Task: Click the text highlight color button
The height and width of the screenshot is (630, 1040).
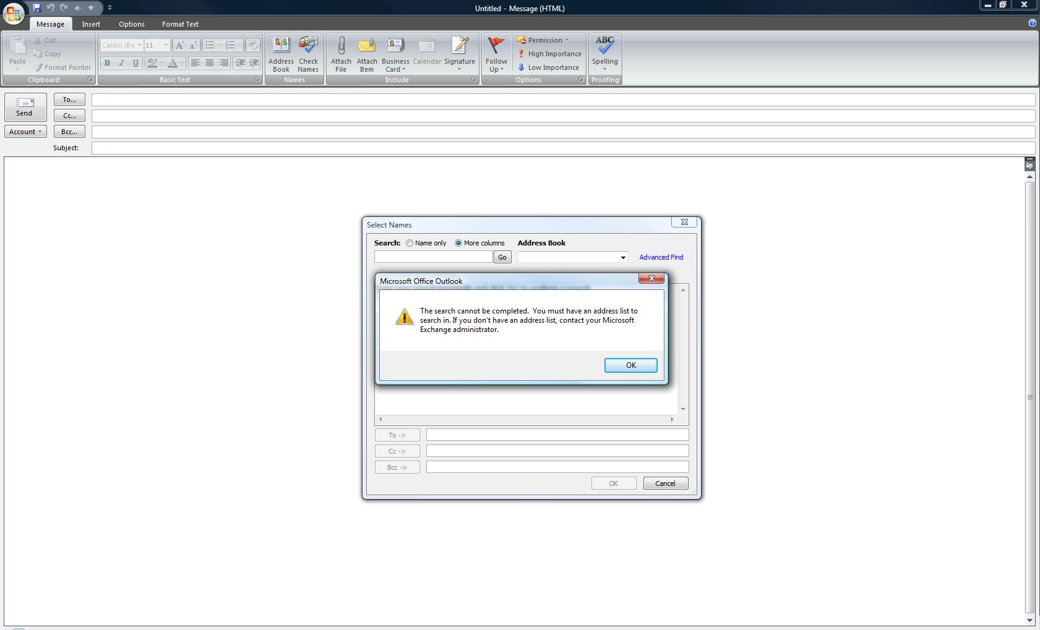Action: pos(152,63)
